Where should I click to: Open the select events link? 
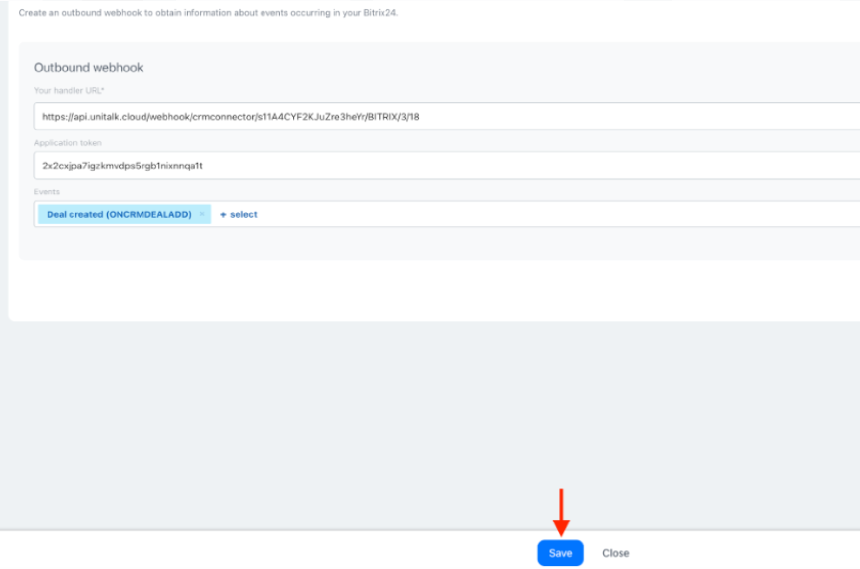(x=239, y=214)
